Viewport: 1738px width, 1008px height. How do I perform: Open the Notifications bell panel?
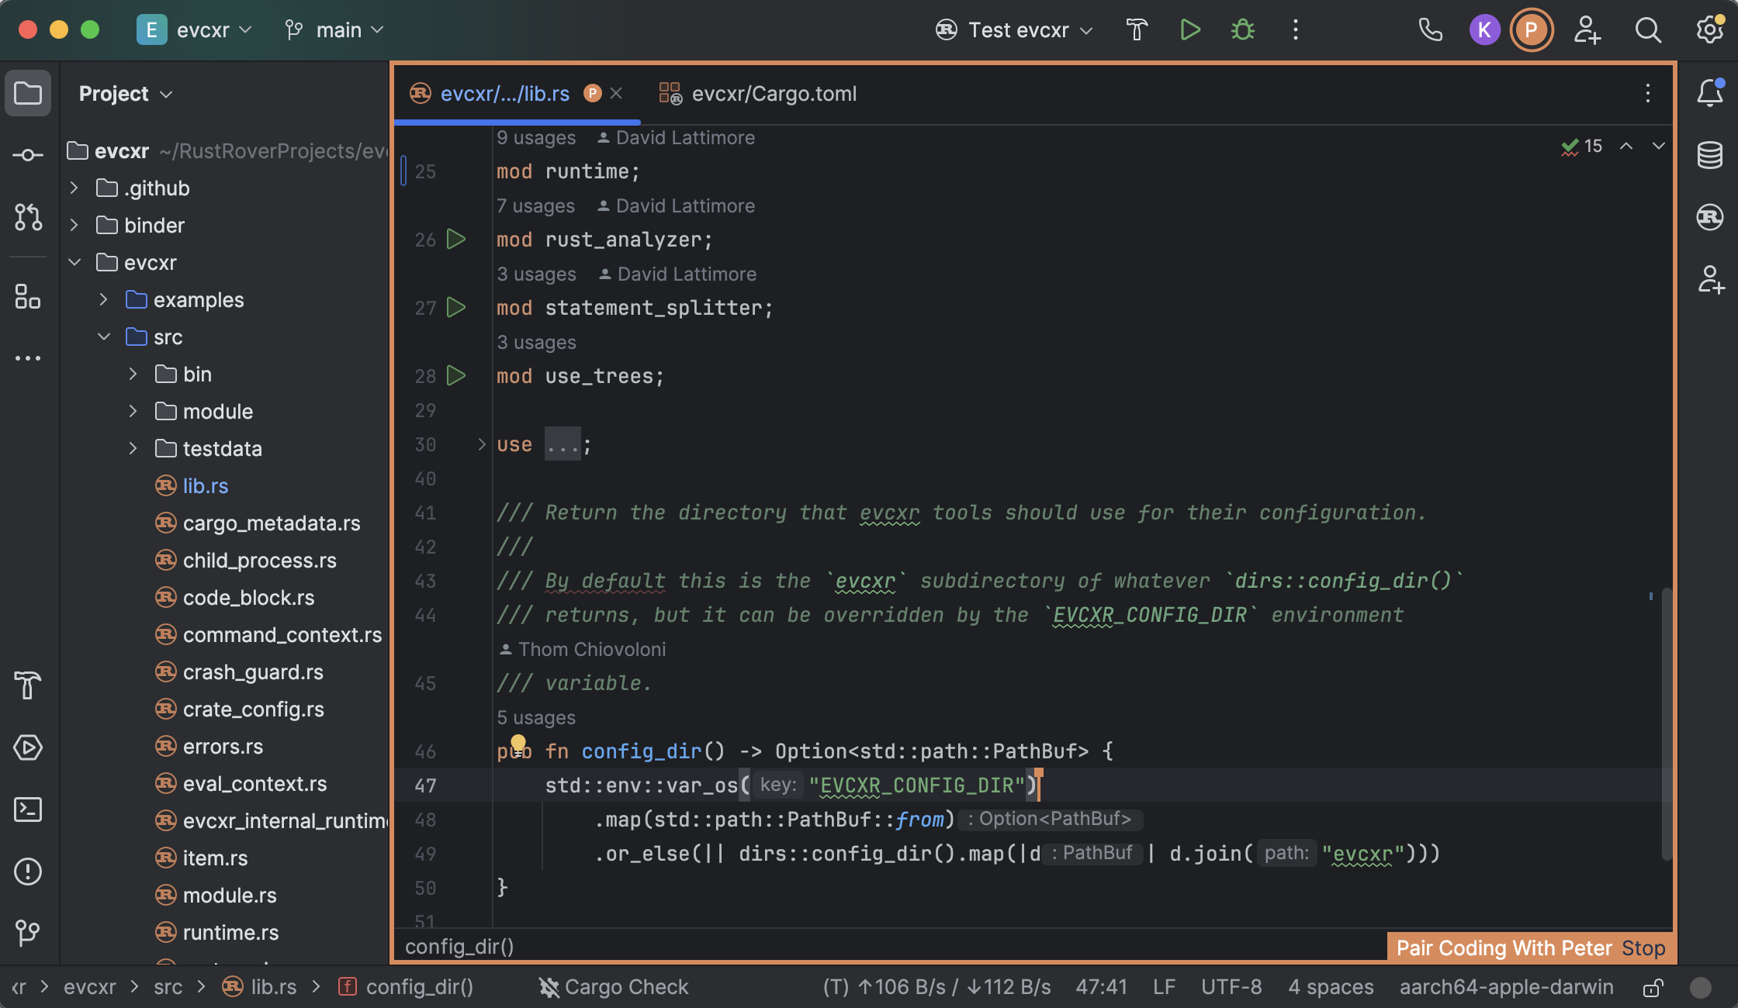(1709, 93)
